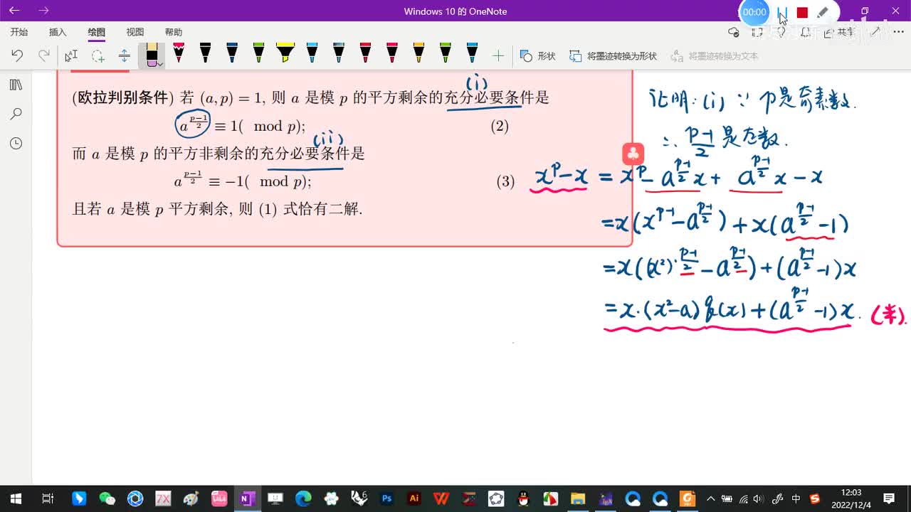The width and height of the screenshot is (911, 512).
Task: Open the more options ellipsis menu
Action: [x=897, y=32]
